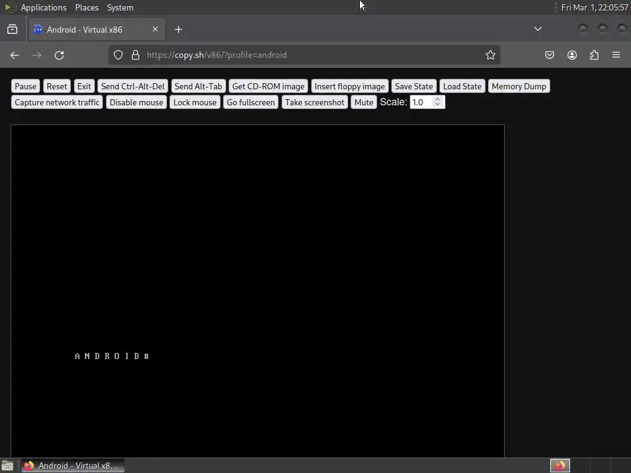Open the Firefox hamburger menu
Viewport: 631px width, 473px height.
tap(616, 55)
